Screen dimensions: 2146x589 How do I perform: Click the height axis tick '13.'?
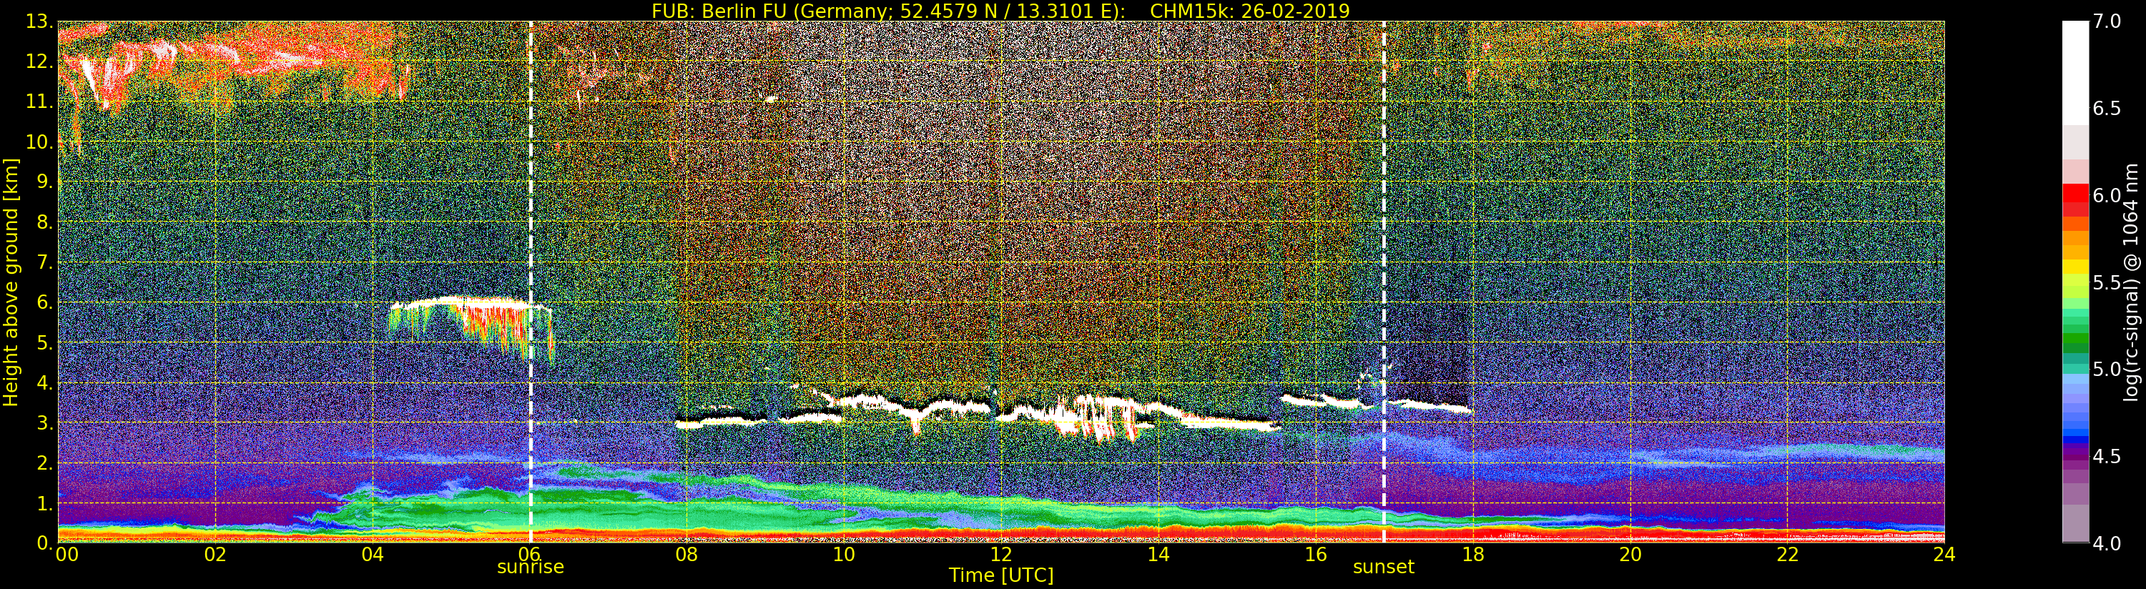coord(40,21)
